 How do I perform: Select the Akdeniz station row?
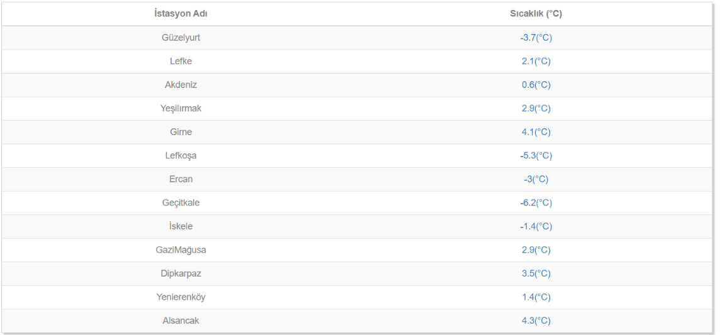coord(180,85)
